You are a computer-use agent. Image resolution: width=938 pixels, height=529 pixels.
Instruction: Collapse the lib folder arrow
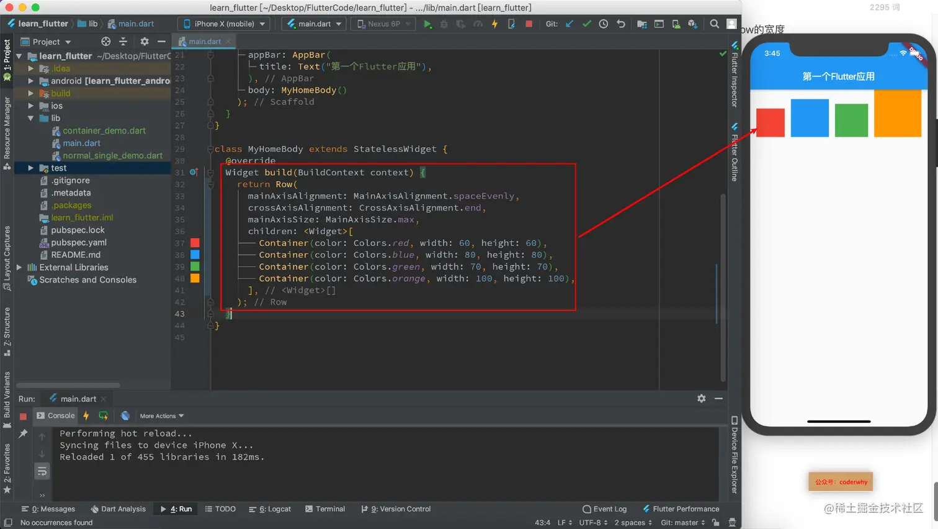(x=30, y=118)
